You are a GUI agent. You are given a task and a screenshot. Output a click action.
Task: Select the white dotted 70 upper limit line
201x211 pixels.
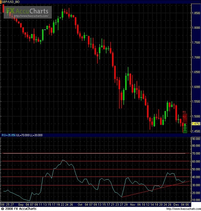pyautogui.click(x=94, y=153)
